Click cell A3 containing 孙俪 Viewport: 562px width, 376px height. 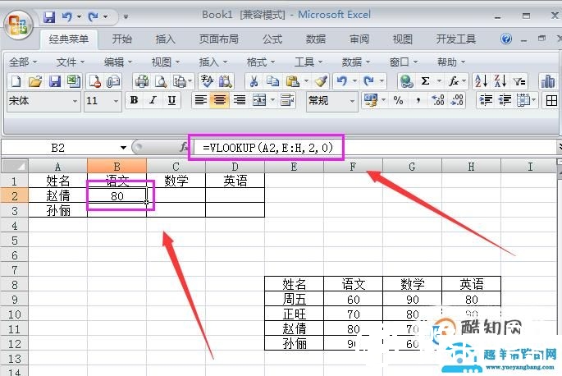click(x=58, y=210)
